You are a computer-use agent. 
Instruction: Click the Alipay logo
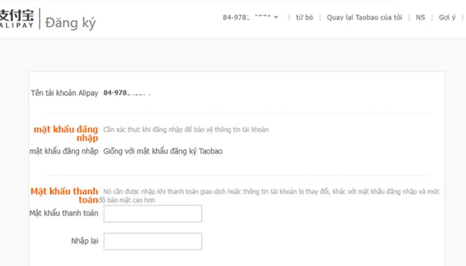16,19
